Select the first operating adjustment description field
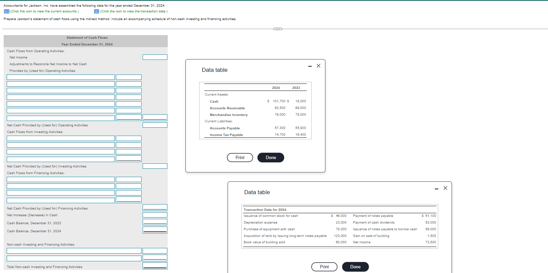The width and height of the screenshot is (548, 273). pos(61,77)
